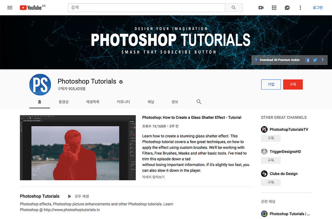Click the Clube do Design avatar
Viewport: 332px width, 219px height.
click(x=264, y=174)
